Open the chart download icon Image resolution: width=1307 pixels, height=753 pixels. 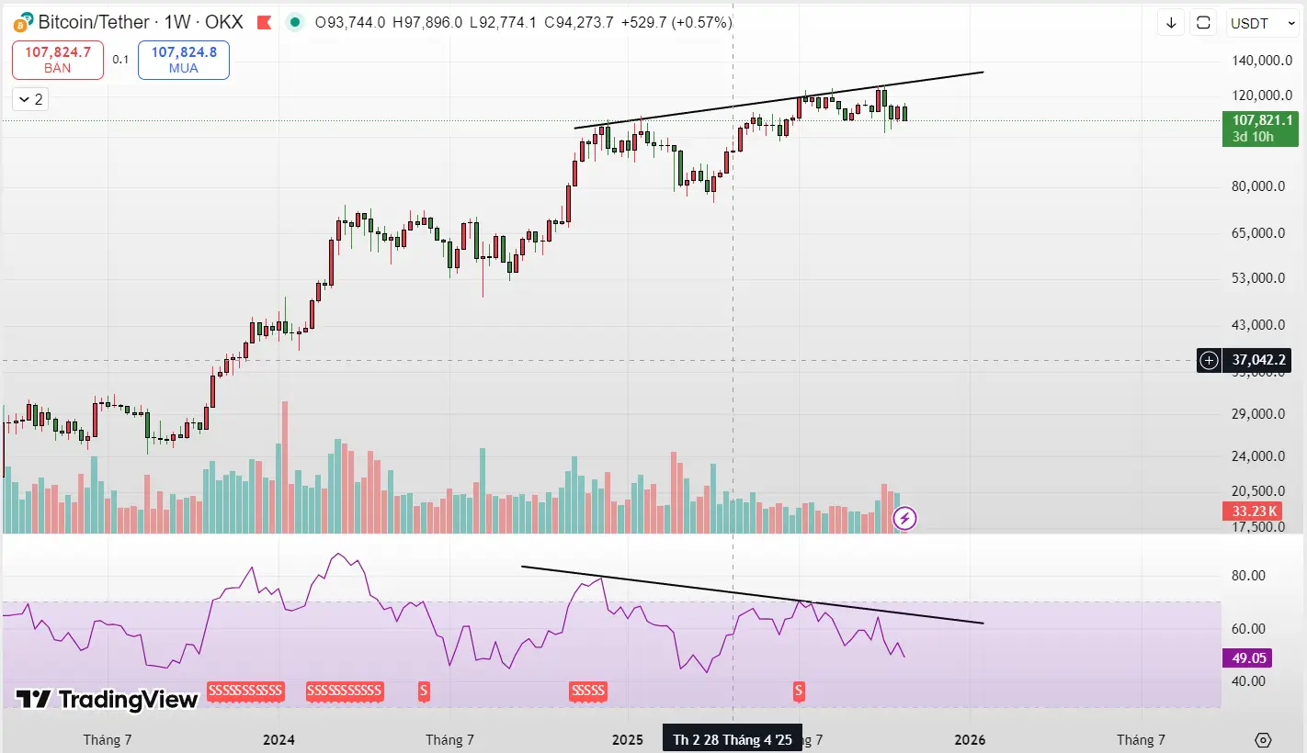click(1170, 21)
